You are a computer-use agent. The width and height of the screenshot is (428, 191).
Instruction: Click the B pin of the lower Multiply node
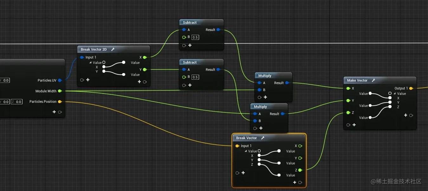pos(255,121)
